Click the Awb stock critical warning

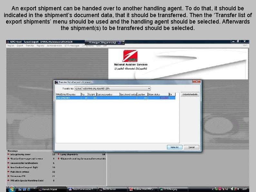click(20, 172)
